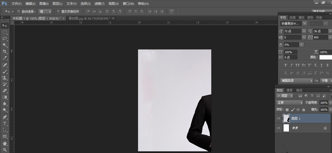
Task: Expand the 华康黑体 font family dropdown
Action: (x=304, y=24)
